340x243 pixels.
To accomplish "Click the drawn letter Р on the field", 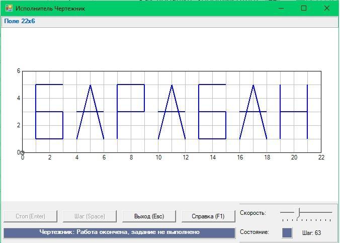I will pyautogui.click(x=131, y=111).
